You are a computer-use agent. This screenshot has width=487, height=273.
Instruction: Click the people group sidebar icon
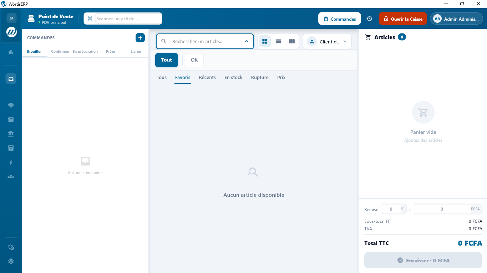click(11, 177)
